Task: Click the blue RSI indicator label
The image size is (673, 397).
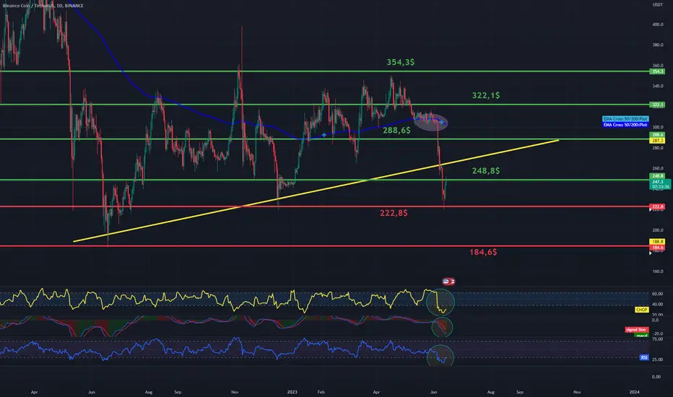Action: point(644,357)
